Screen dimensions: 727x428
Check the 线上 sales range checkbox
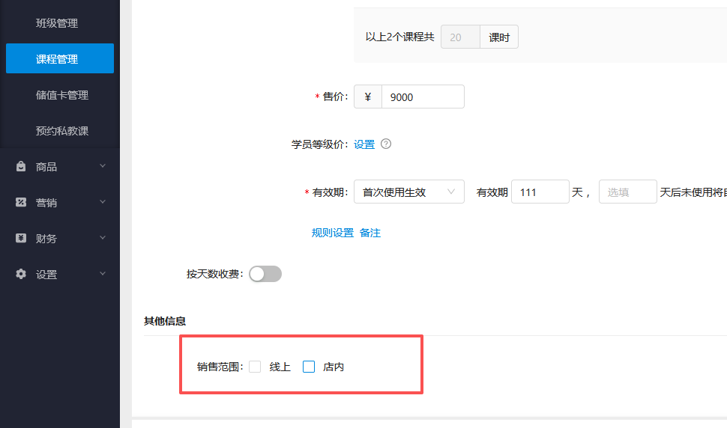(x=255, y=367)
